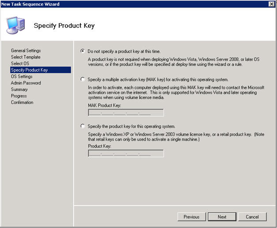
Task: Click the Windows XP volume license key description
Action: click(176, 137)
